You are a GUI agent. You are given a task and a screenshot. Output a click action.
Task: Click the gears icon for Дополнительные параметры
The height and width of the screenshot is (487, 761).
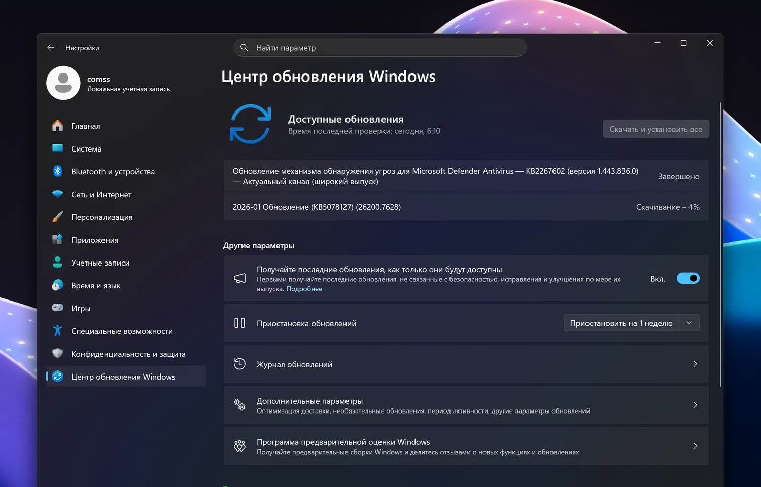[x=239, y=405]
